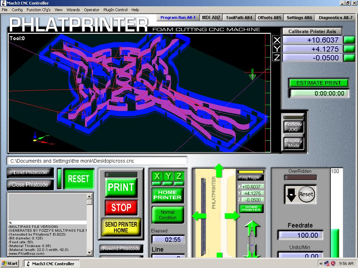
Task: Toggle Follow JOG mode
Action: [293, 127]
